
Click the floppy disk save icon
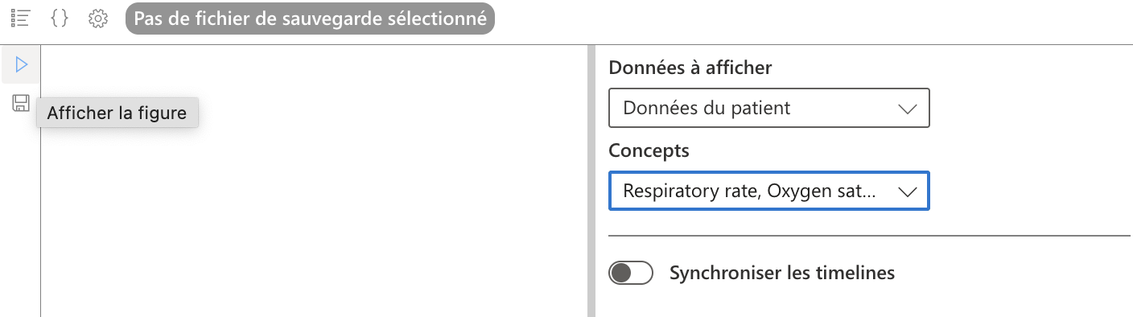pos(21,103)
